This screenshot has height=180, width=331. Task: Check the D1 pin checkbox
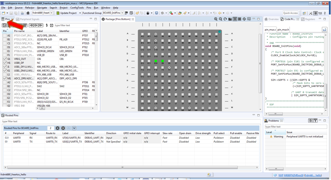coord(5,47)
